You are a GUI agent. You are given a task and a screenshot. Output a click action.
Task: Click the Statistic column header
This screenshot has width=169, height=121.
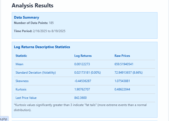[x=21, y=56]
